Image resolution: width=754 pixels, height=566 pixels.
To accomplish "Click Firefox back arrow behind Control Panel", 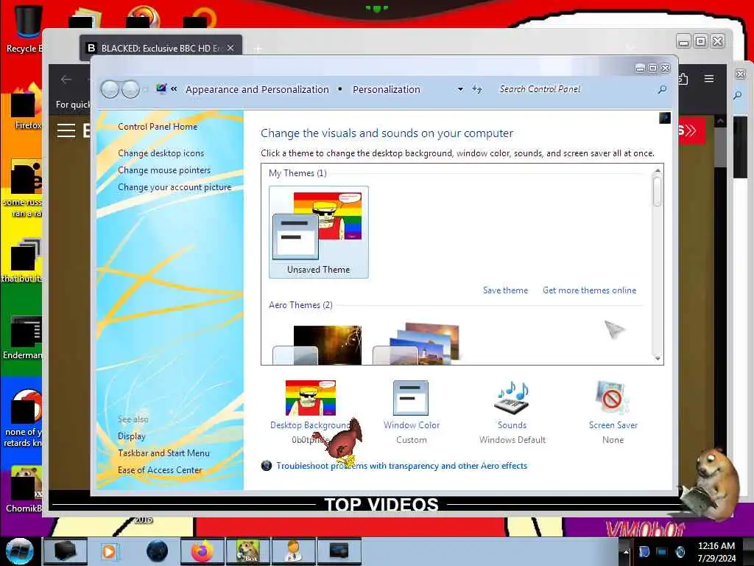I will [x=66, y=80].
